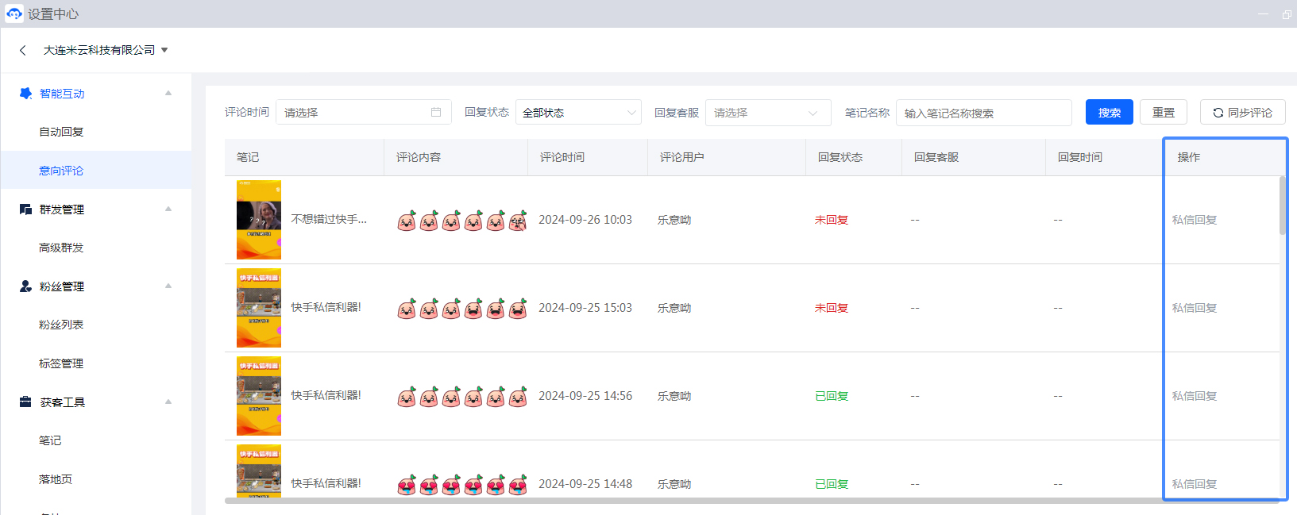
Task: Open the 回复状态 dropdown
Action: [578, 113]
